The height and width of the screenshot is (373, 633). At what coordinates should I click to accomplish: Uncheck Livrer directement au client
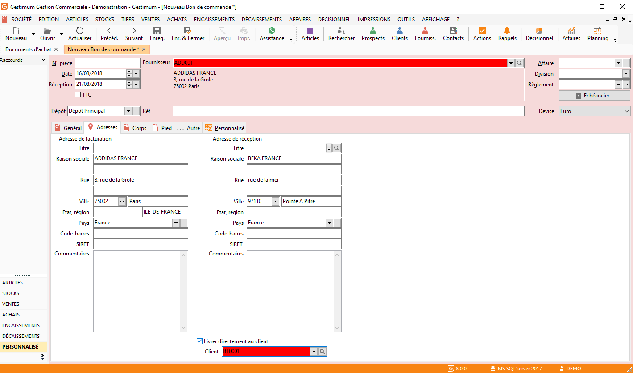point(199,341)
